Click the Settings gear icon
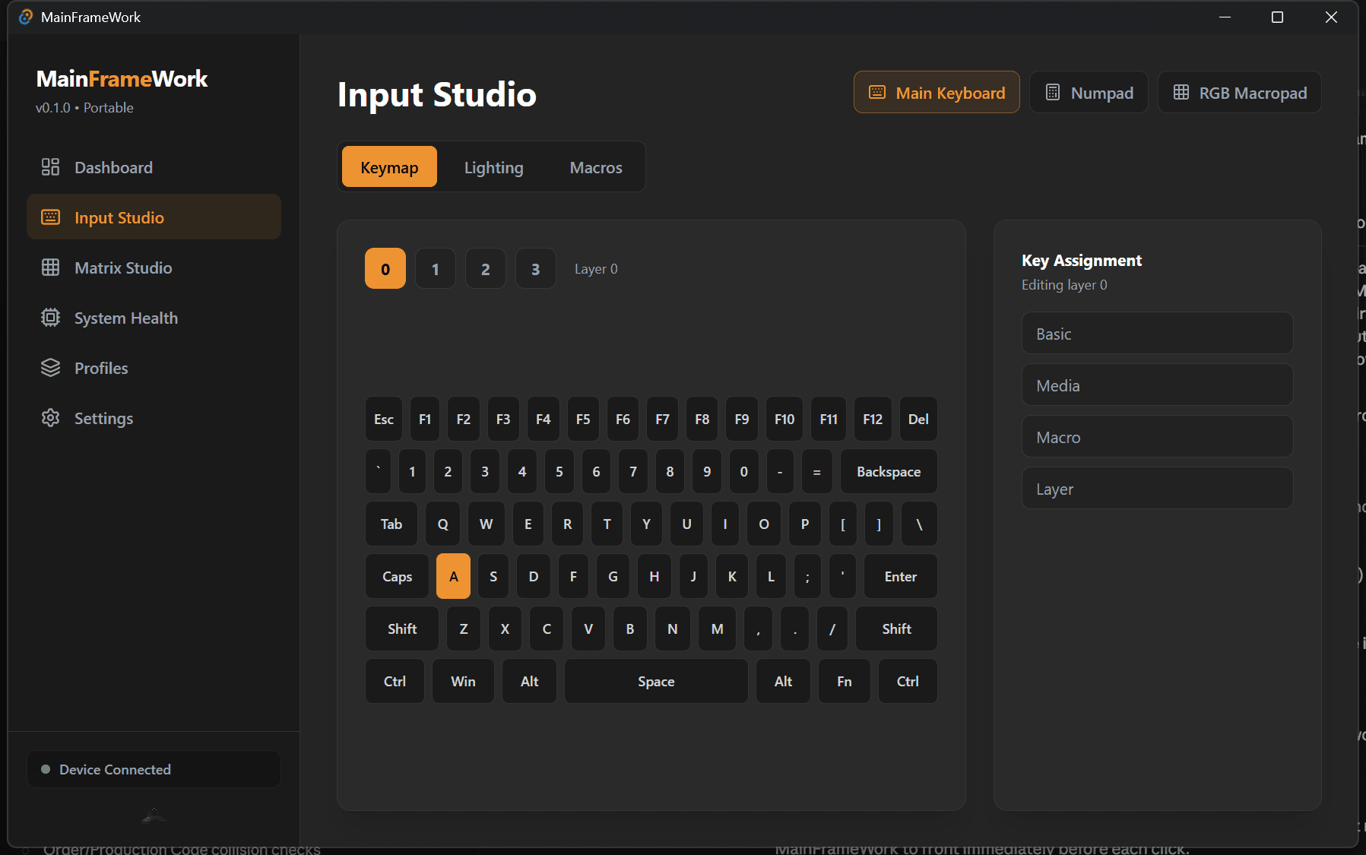1366x855 pixels. pyautogui.click(x=50, y=418)
